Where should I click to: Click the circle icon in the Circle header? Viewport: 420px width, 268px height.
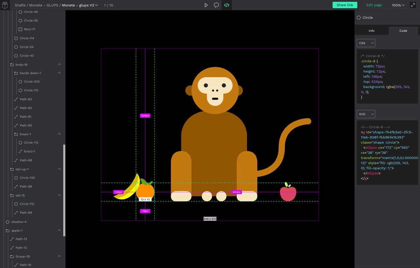coord(358,17)
